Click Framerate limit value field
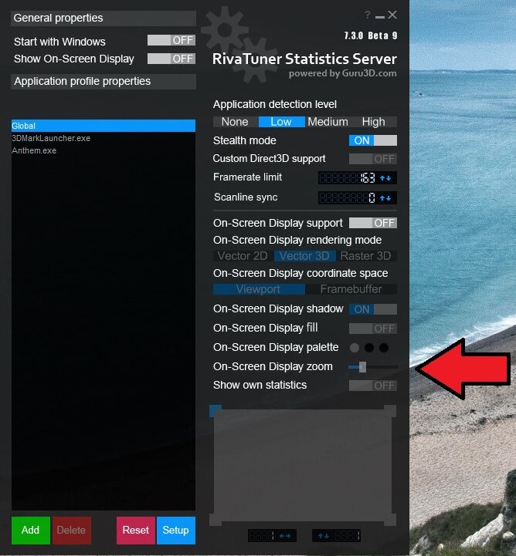This screenshot has height=556, width=516. pos(348,178)
